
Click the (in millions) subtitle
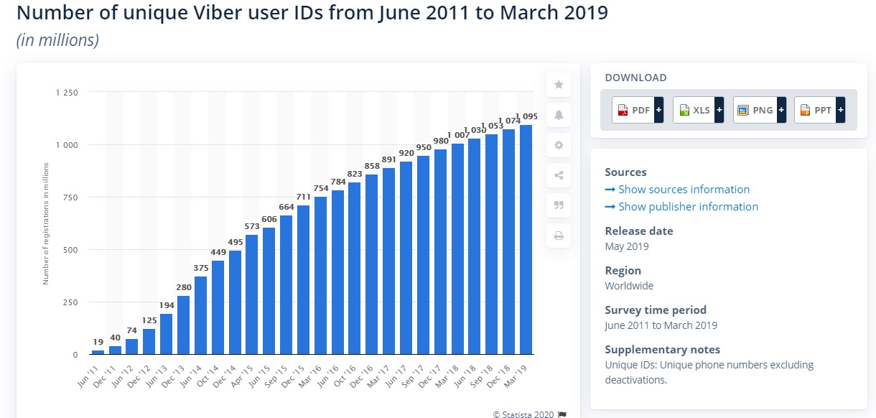[x=57, y=40]
